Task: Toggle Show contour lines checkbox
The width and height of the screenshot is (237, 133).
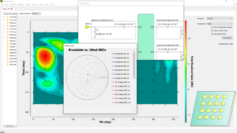Action: (212, 31)
